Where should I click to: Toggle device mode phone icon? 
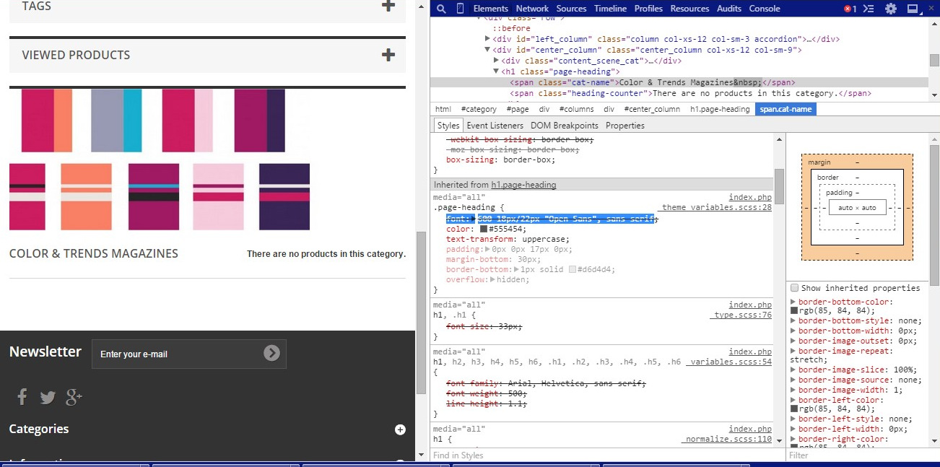tap(460, 9)
